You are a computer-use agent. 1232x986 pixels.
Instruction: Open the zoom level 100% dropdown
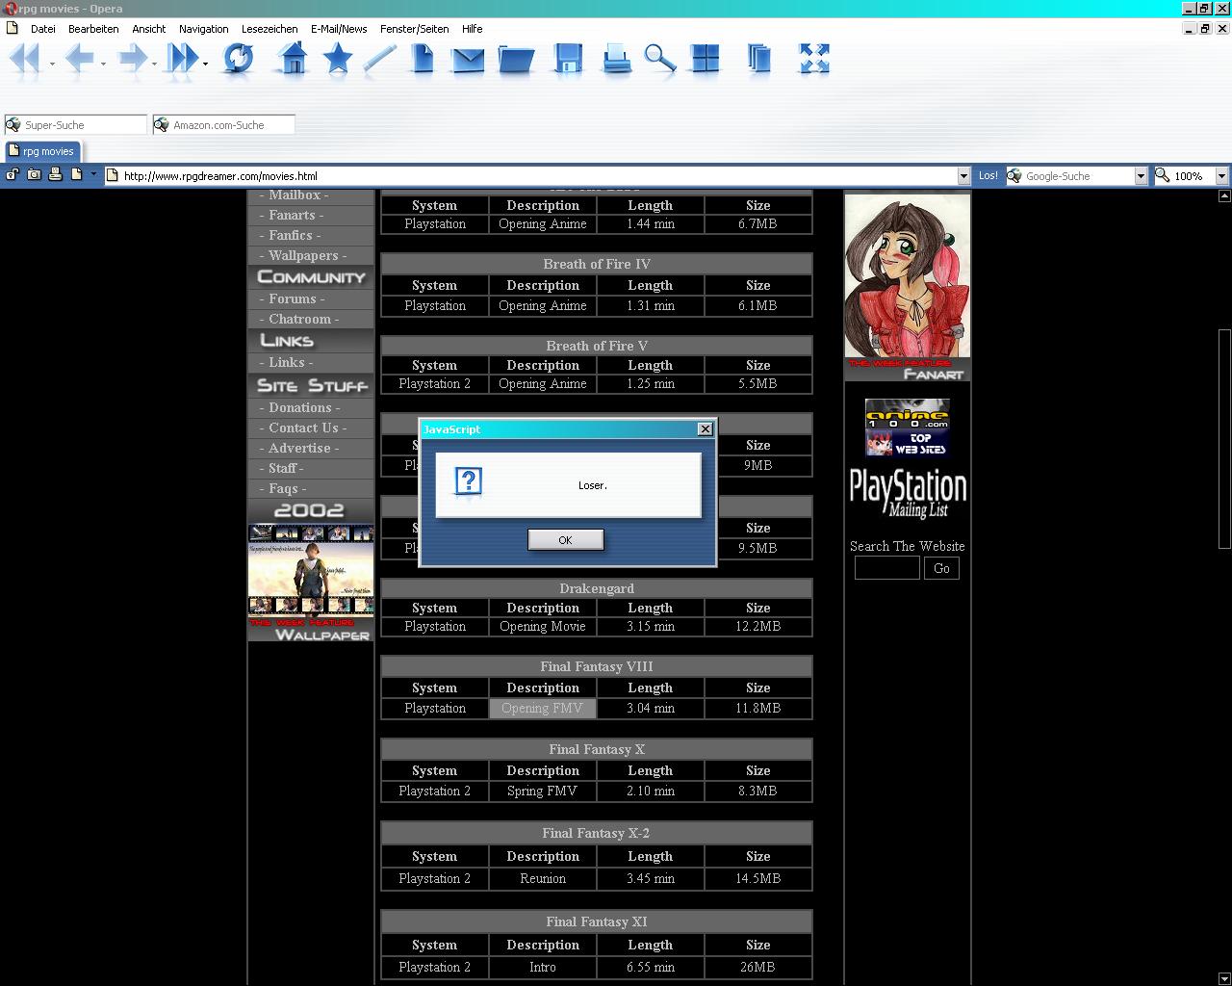click(x=1221, y=176)
